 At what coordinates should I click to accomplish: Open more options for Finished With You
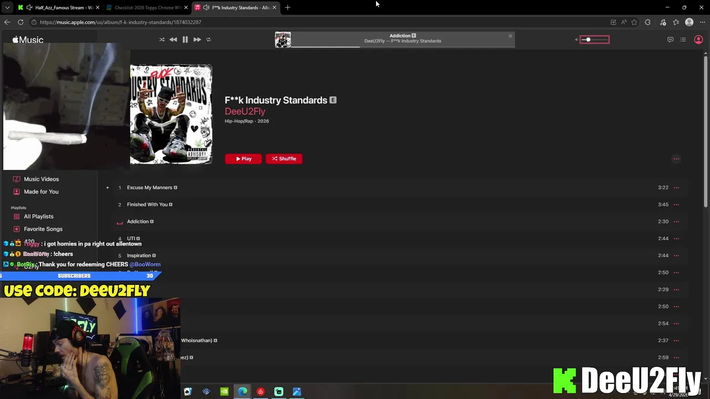(676, 204)
